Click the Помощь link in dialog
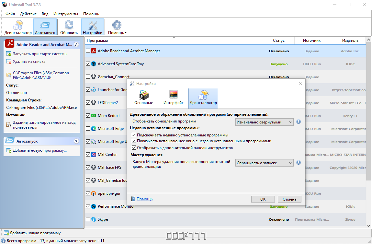The width and height of the screenshot is (372, 244). [x=144, y=199]
